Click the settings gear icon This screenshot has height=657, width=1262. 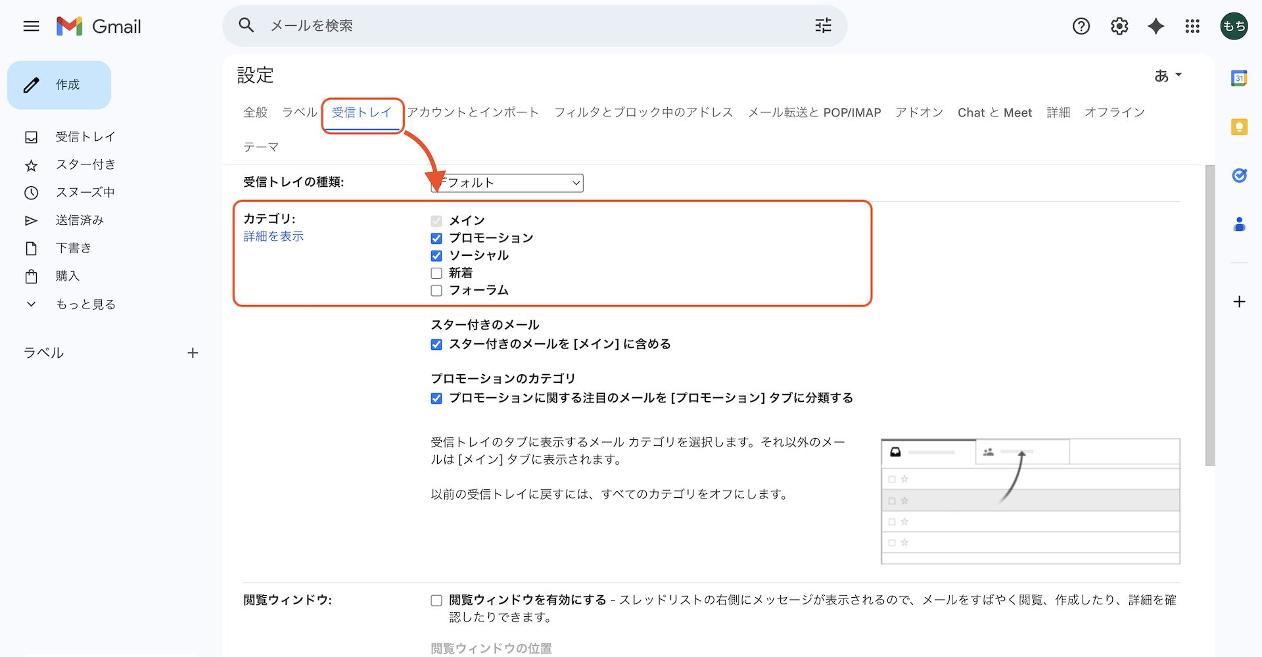point(1119,26)
